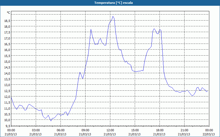This screenshot has width=220, height=137.
Task: Click the 21/03/13 date under 03:00
Action: [x=35, y=134]
